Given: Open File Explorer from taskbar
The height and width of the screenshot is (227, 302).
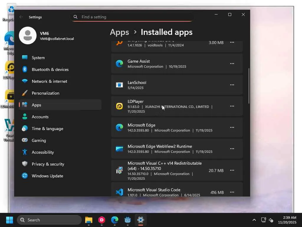Looking at the screenshot, I should pyautogui.click(x=89, y=220).
